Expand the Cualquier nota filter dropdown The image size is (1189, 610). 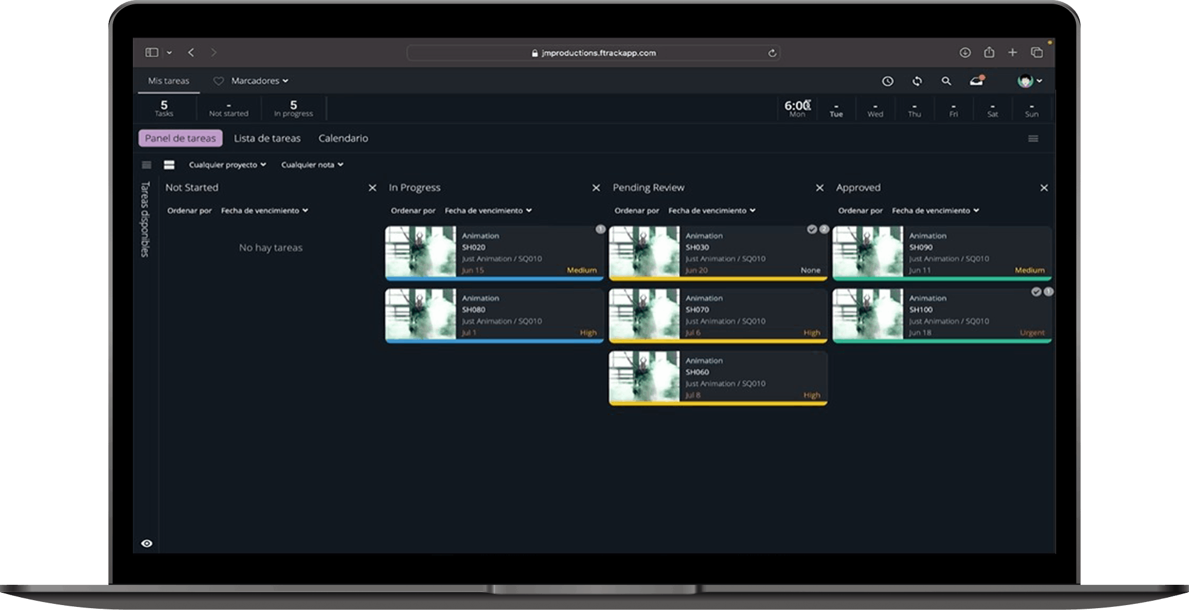click(x=312, y=165)
